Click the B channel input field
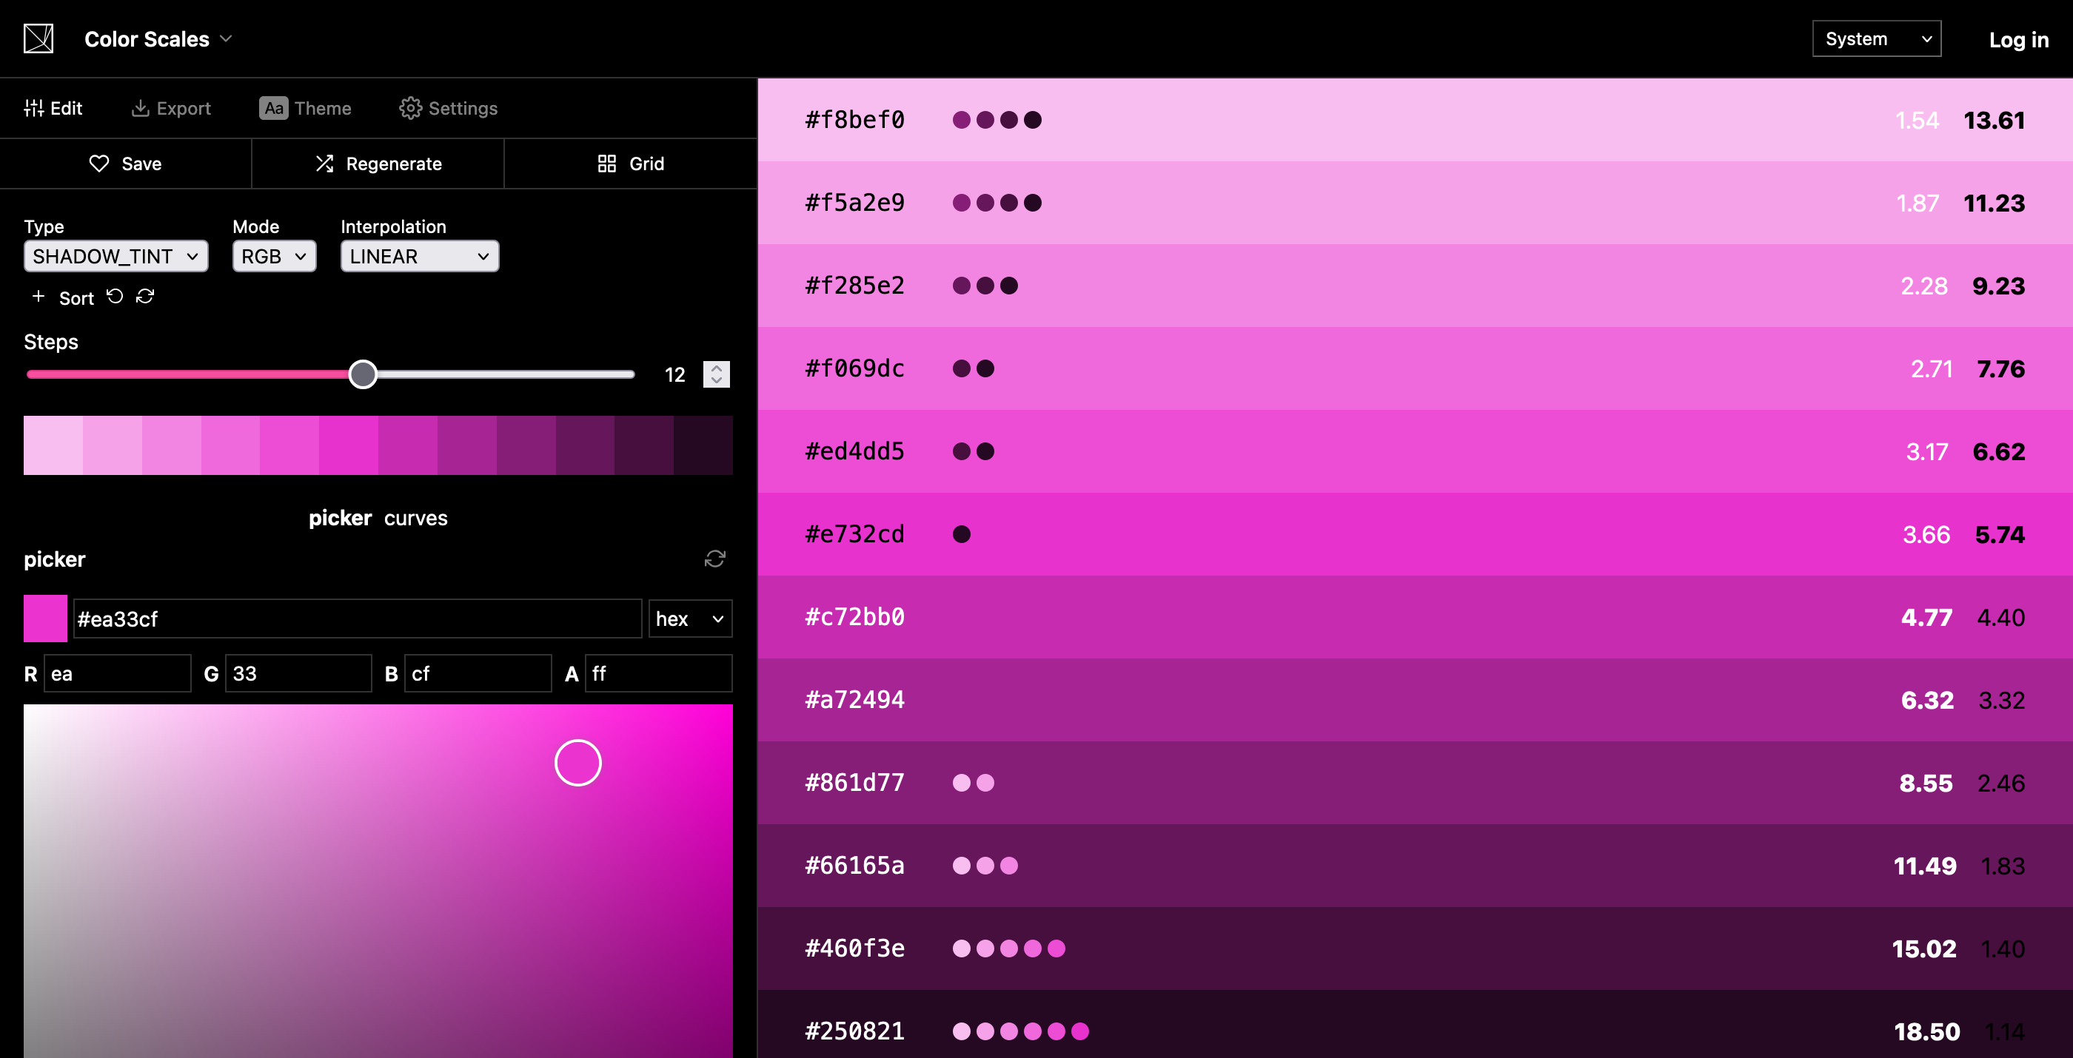Screen dimensions: 2073x1058 pos(478,673)
